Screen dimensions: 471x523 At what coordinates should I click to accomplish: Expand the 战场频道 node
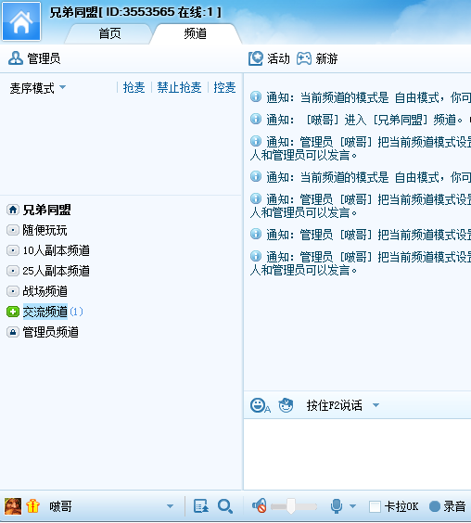click(13, 291)
